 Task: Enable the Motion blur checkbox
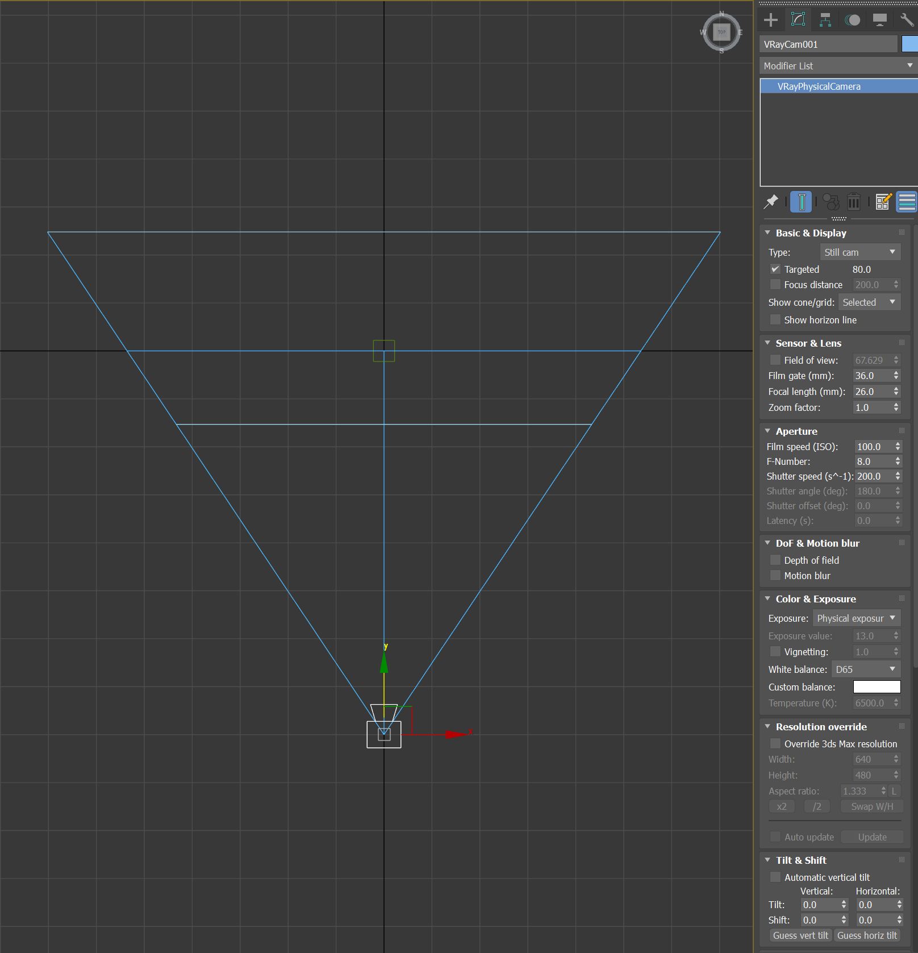click(x=775, y=576)
